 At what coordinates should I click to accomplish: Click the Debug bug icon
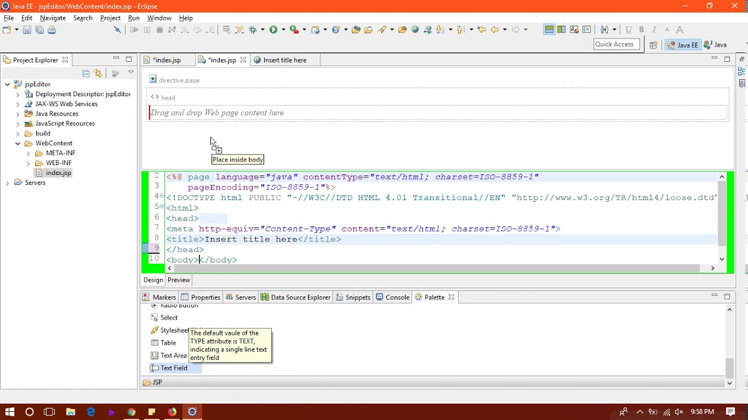(253, 30)
